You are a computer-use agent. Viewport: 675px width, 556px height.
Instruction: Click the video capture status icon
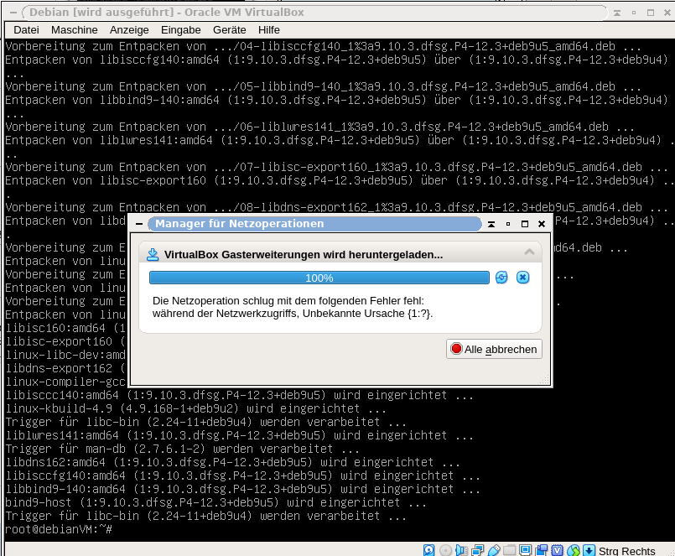pyautogui.click(x=541, y=550)
